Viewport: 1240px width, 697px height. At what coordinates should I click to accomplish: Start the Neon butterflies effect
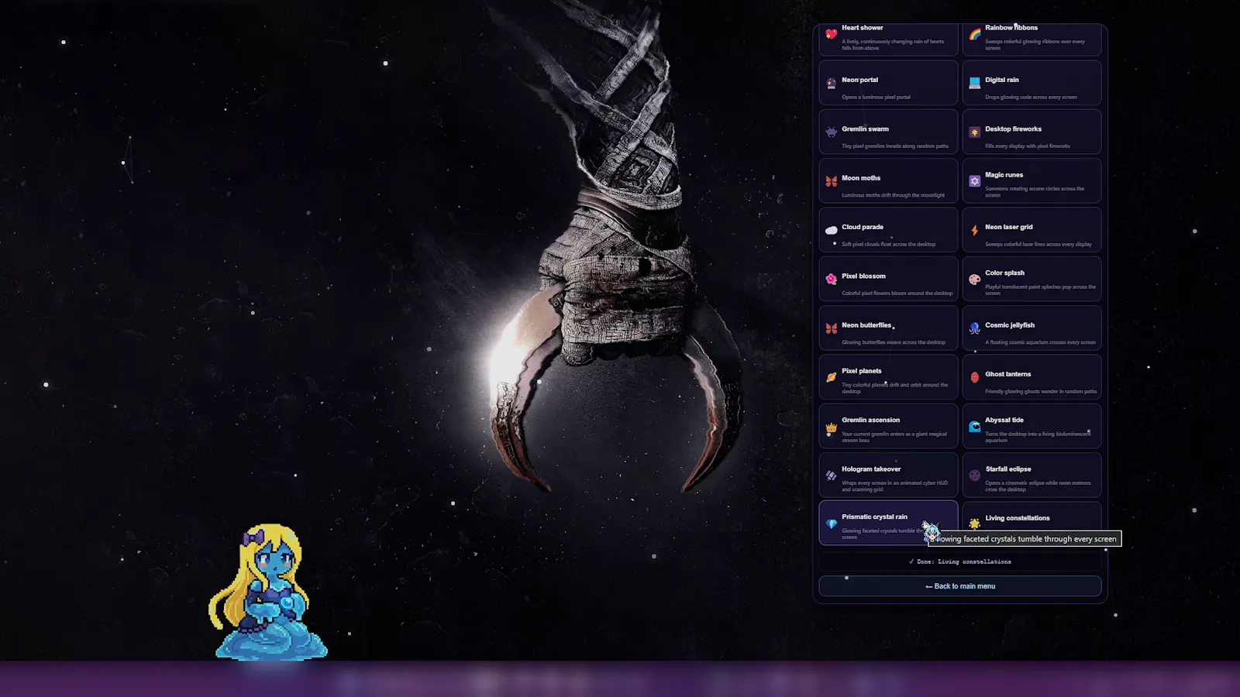(888, 328)
